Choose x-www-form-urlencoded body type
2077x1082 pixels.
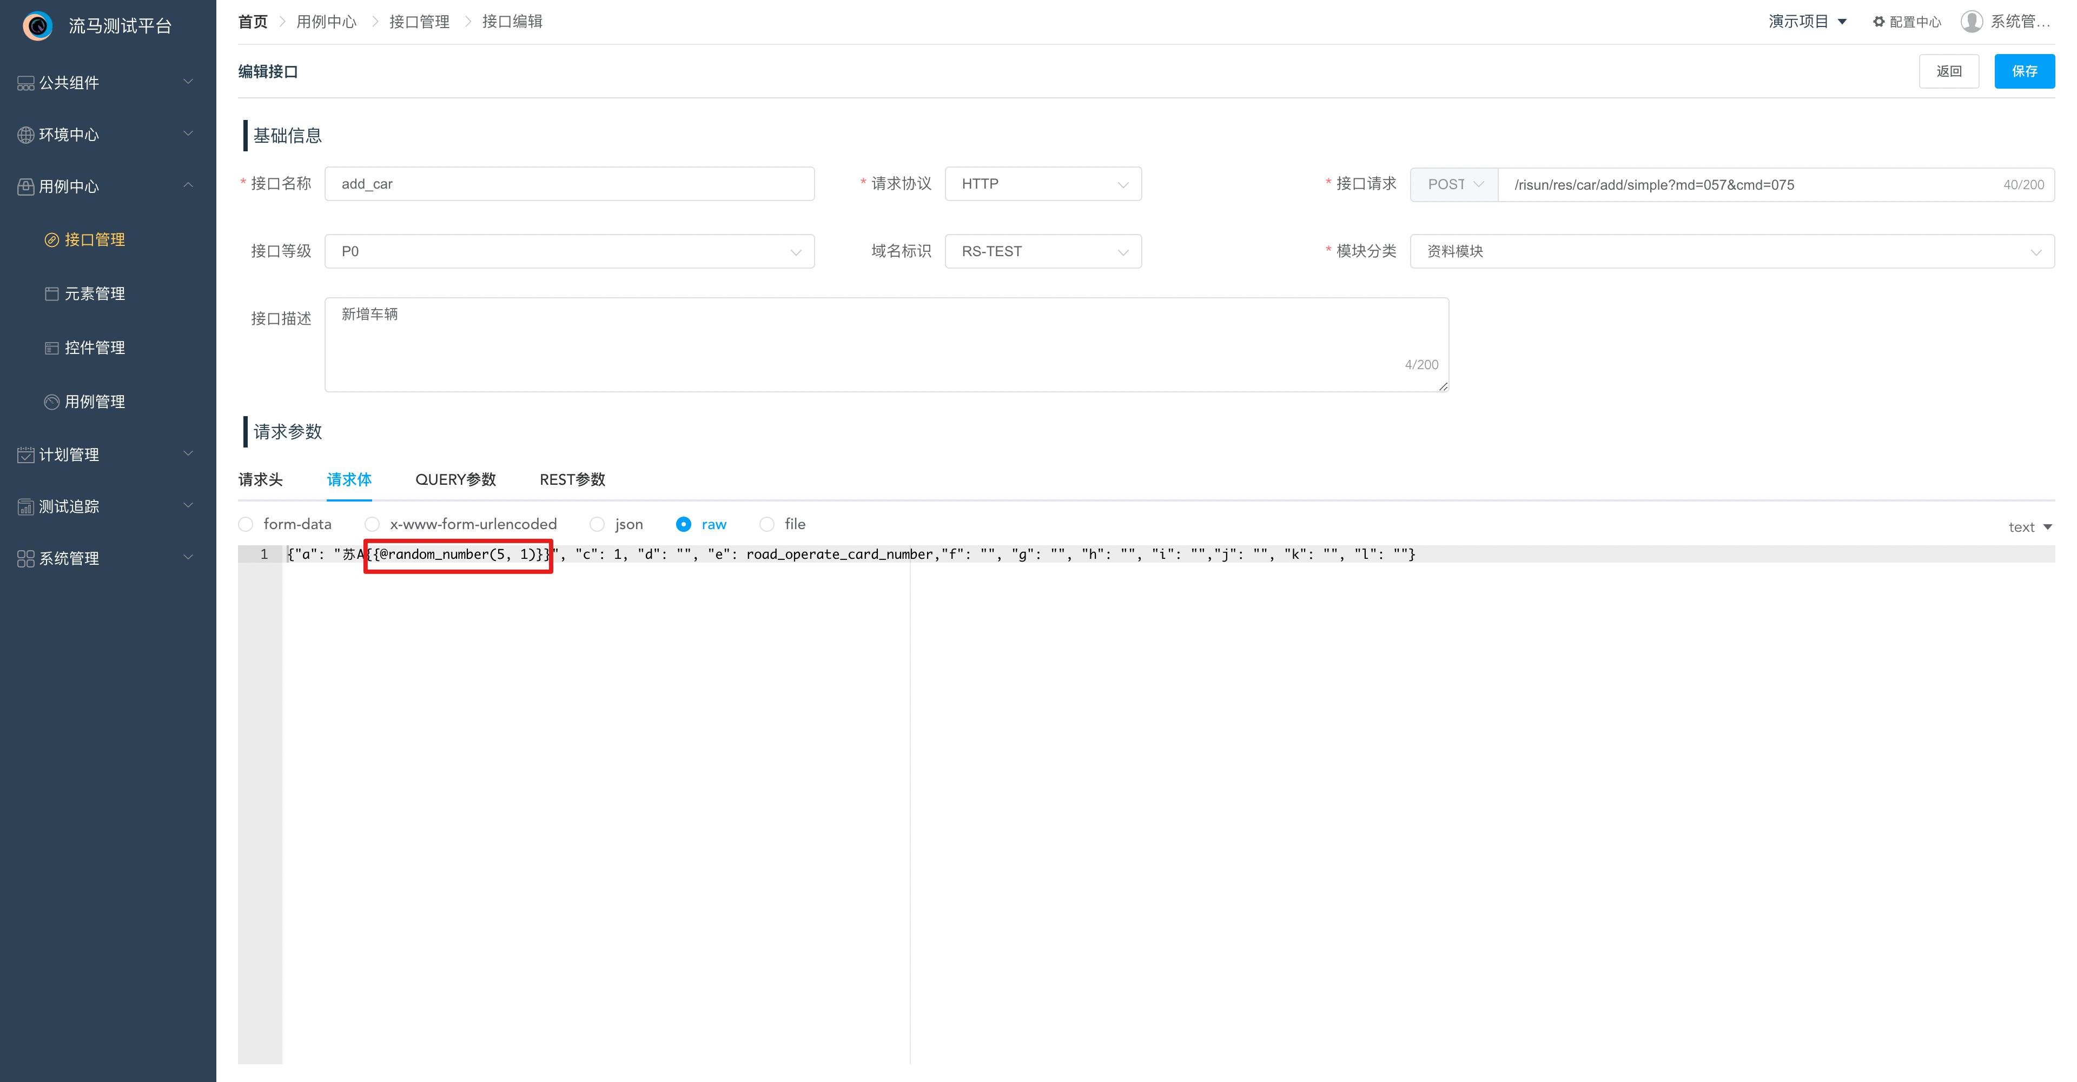[372, 524]
